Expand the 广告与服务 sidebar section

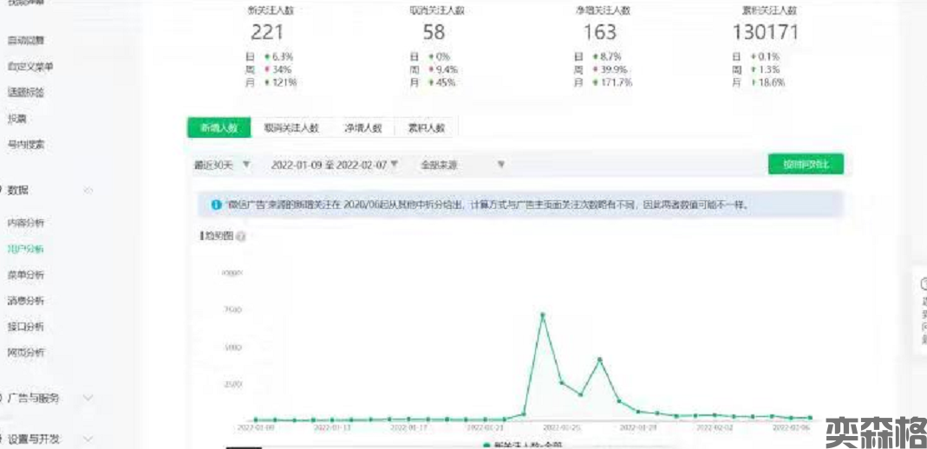[x=88, y=398]
